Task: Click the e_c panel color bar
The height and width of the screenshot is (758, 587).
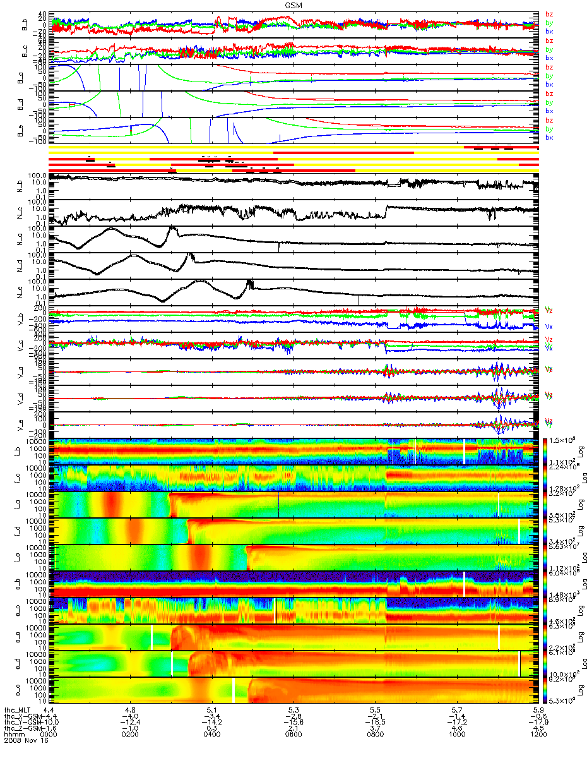Action: [545, 611]
